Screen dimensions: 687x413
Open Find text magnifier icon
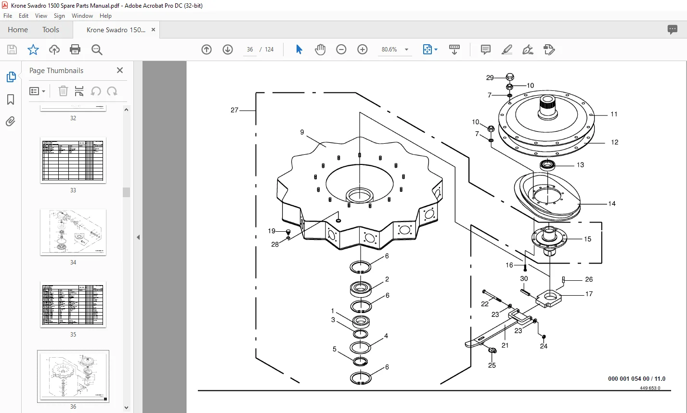coord(97,50)
